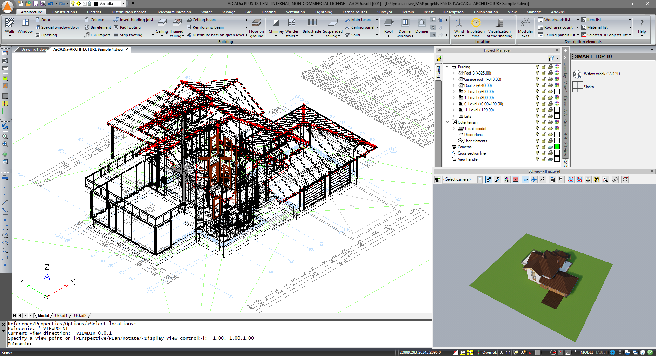This screenshot has width=656, height=356.
Task: Select the Walls tool
Action: click(10, 26)
